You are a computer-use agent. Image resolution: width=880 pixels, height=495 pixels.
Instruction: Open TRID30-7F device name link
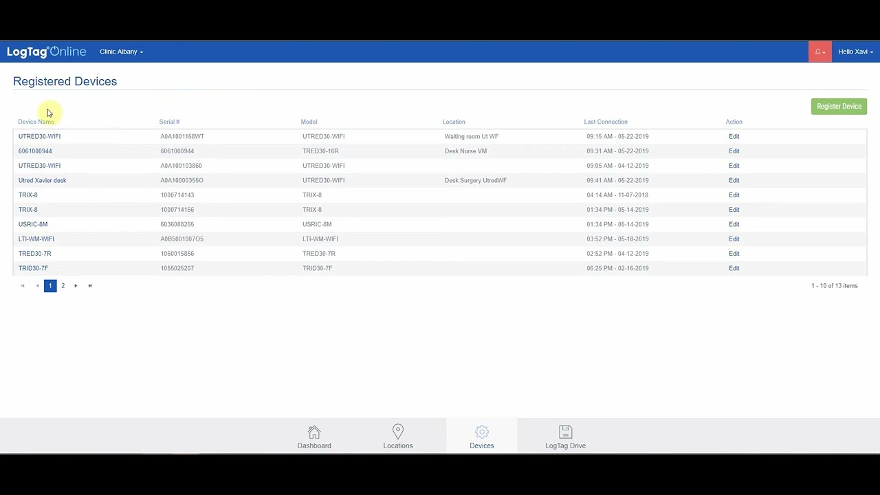tap(33, 268)
